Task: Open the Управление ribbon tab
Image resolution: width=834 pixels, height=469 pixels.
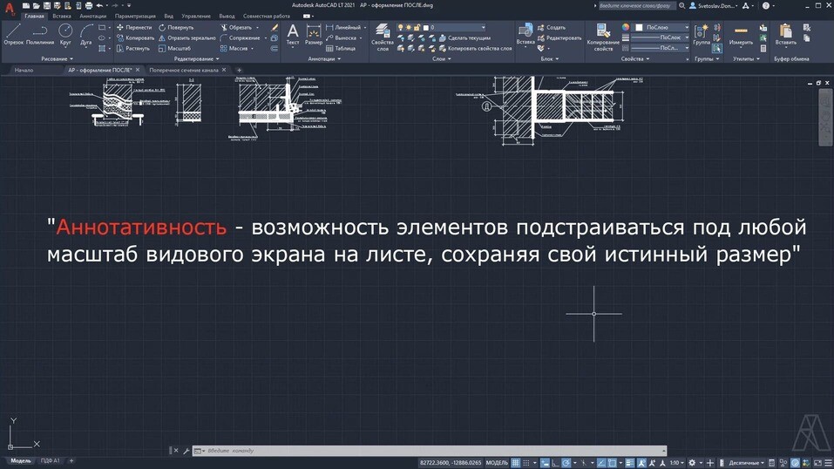Action: 196,16
